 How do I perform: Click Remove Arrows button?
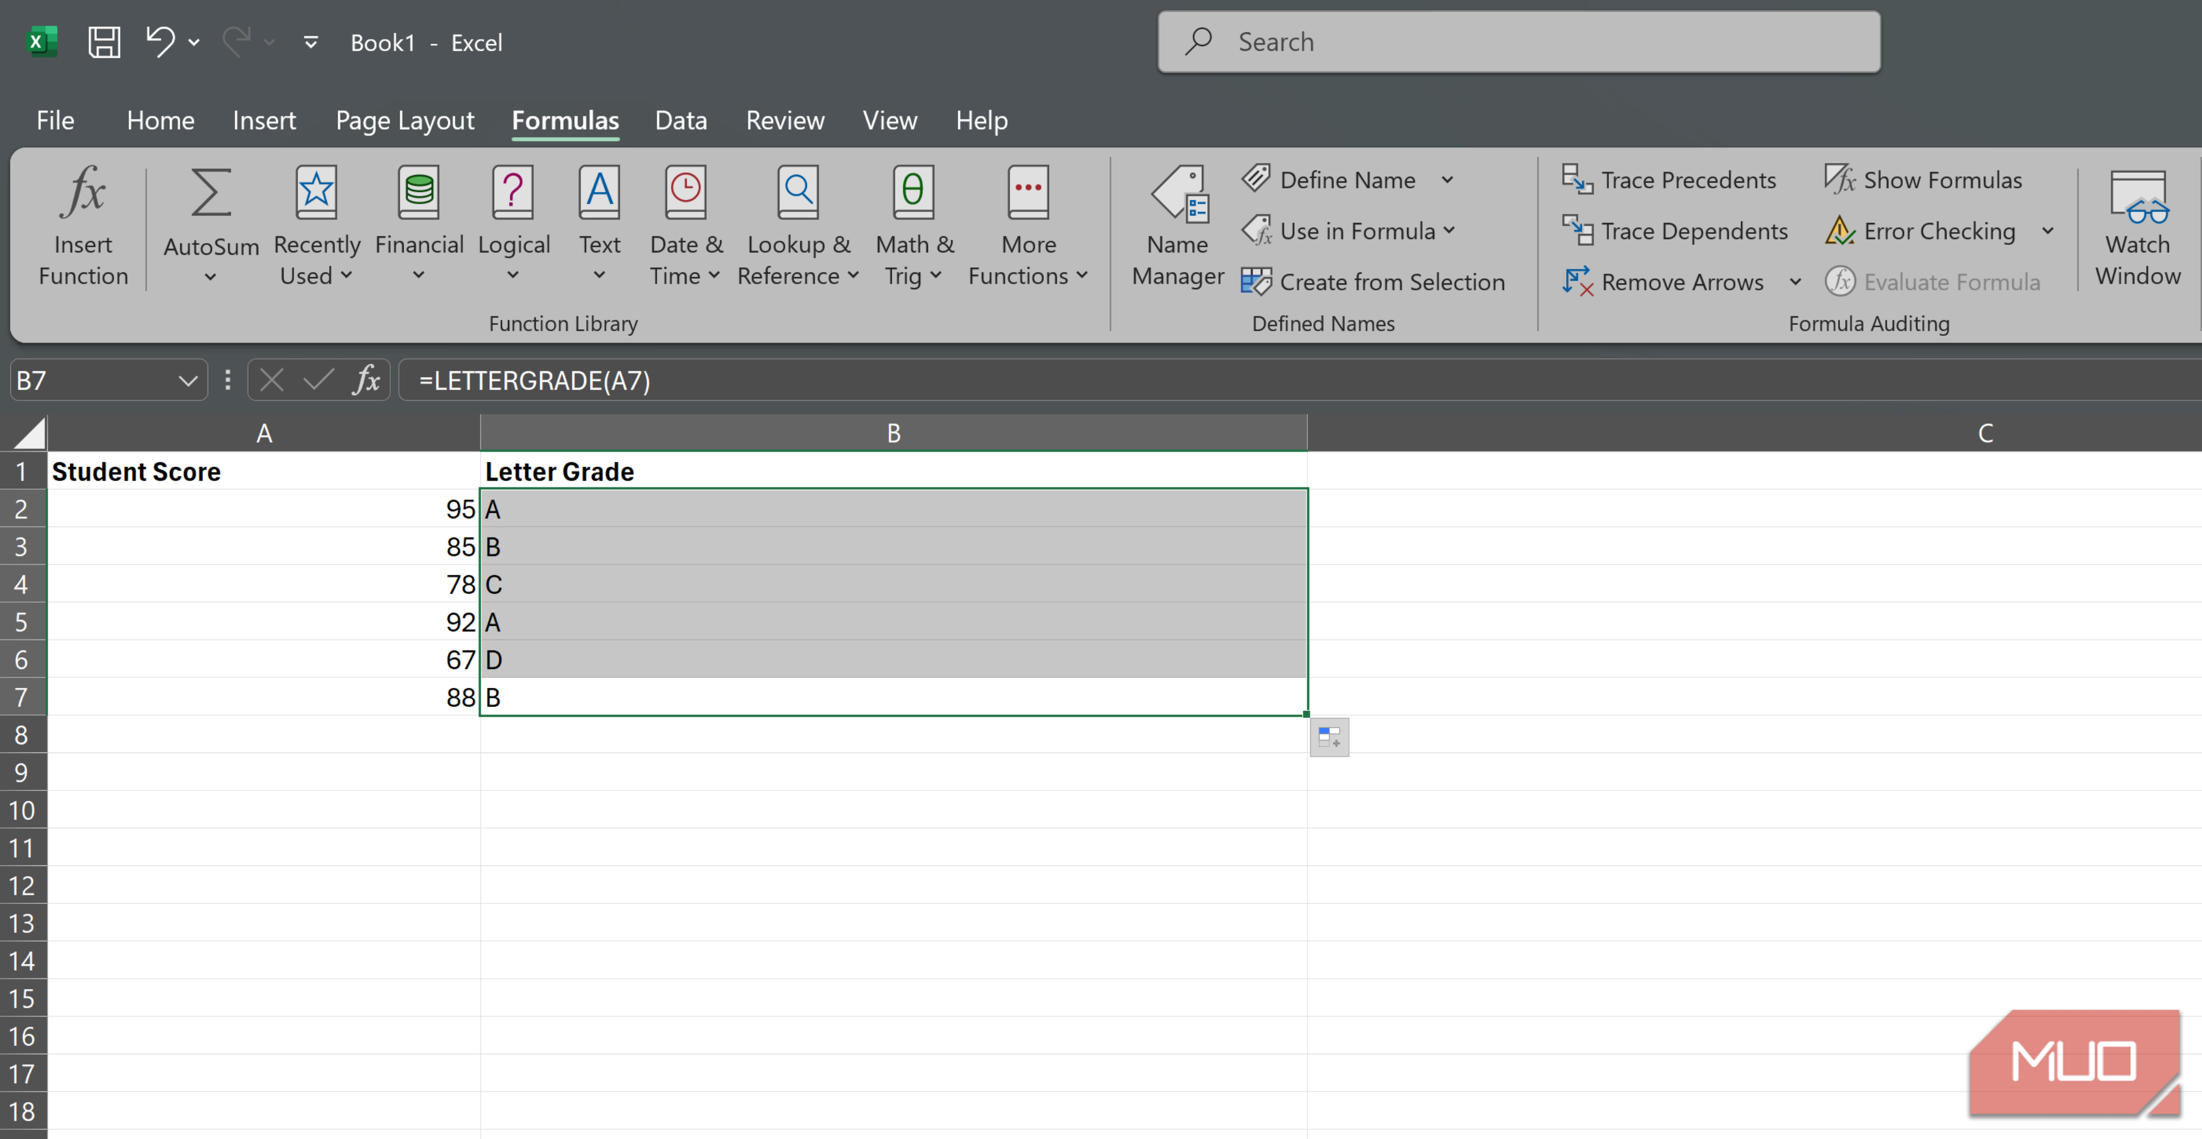click(1662, 282)
